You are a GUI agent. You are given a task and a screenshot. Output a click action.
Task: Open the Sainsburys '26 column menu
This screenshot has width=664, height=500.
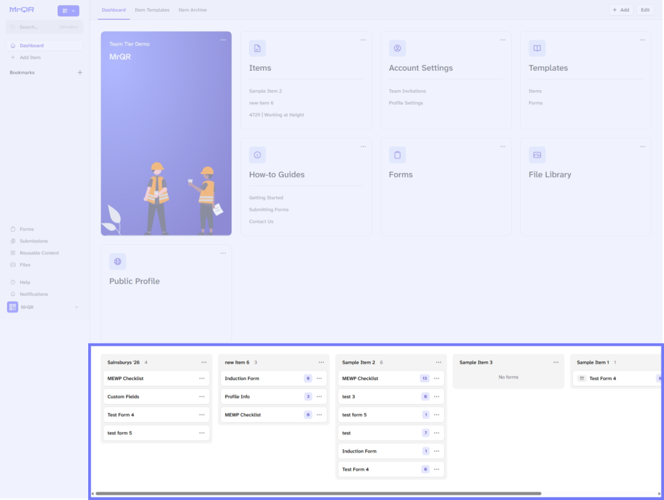pyautogui.click(x=204, y=363)
